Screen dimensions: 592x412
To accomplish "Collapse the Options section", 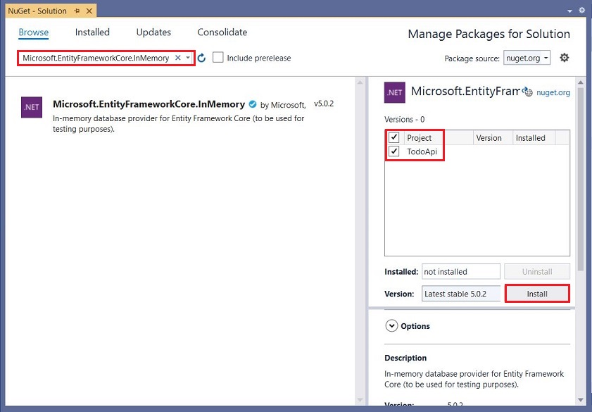I will point(393,325).
